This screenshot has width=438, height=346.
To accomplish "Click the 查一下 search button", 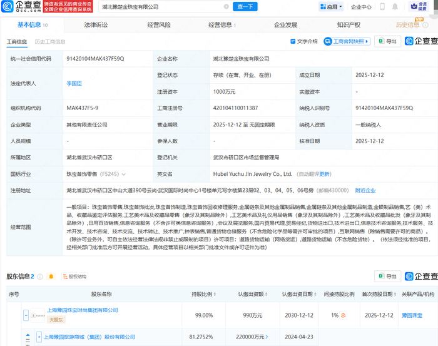I will (x=245, y=7).
